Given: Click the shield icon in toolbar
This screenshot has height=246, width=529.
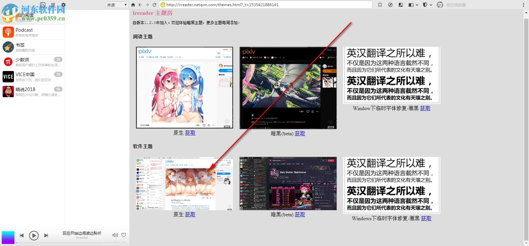Looking at the screenshot, I should (425, 5).
